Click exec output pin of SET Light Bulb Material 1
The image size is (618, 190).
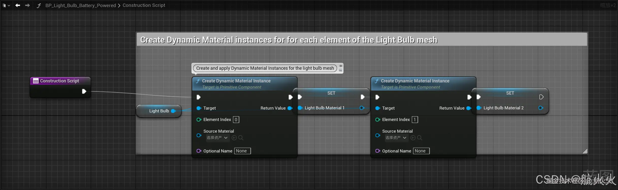(x=363, y=97)
